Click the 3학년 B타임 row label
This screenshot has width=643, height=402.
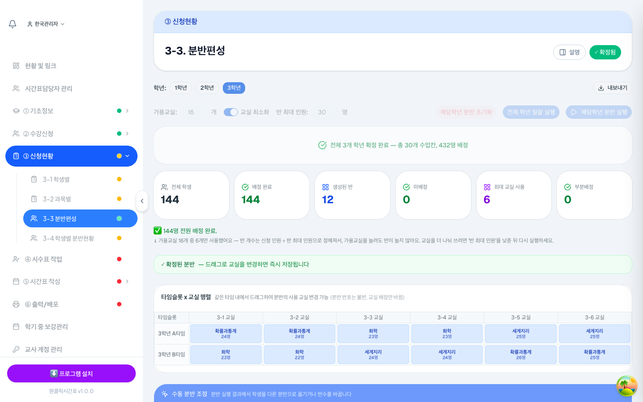pyautogui.click(x=171, y=355)
